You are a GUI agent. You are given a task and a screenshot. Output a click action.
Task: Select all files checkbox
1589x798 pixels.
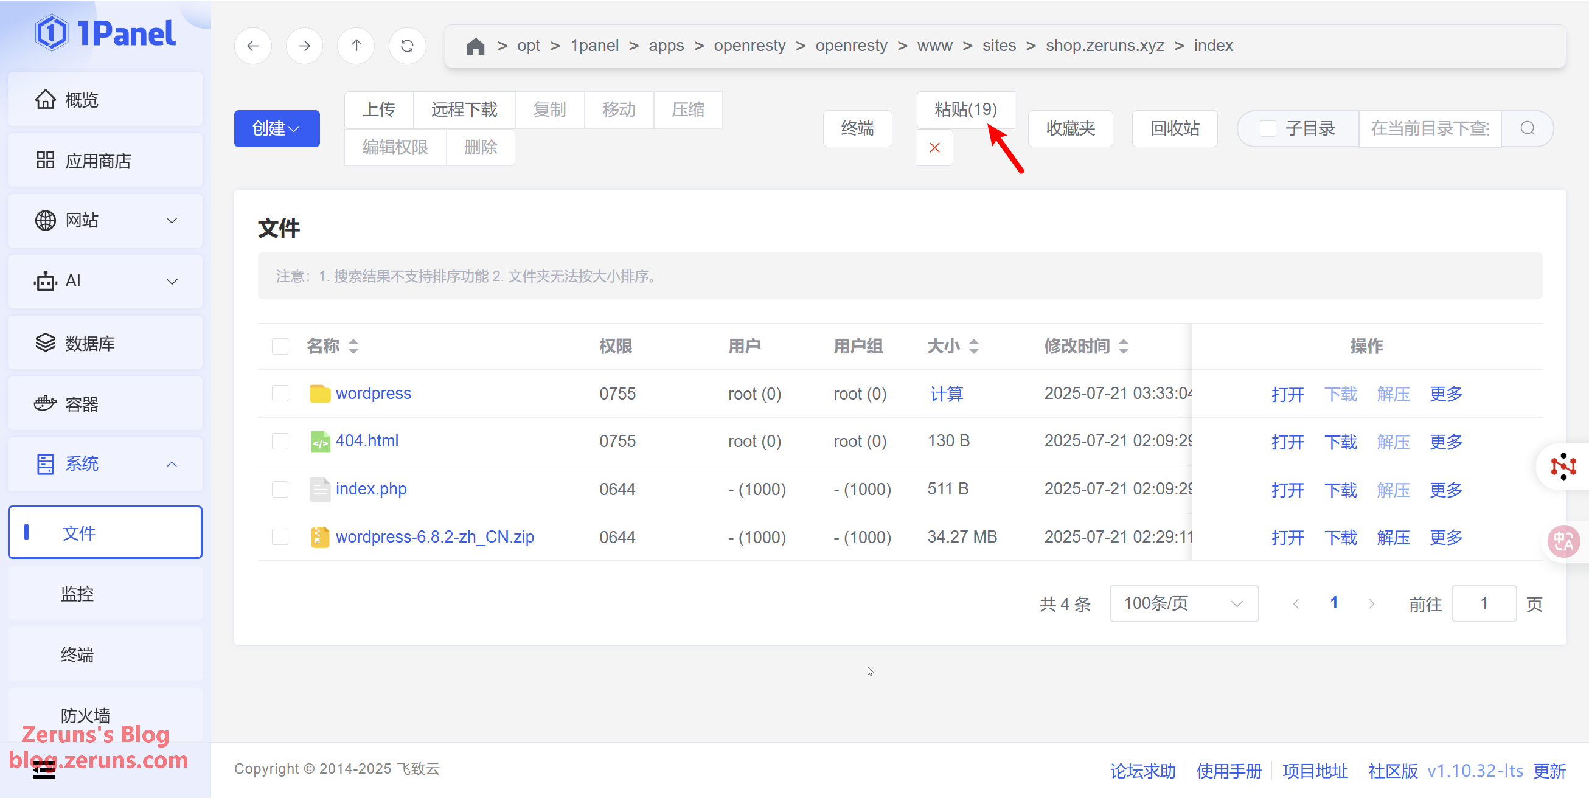pyautogui.click(x=280, y=346)
